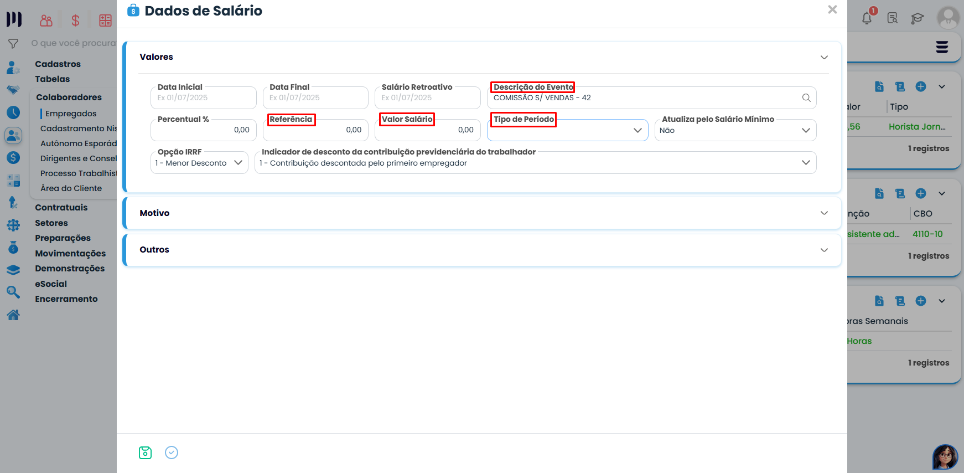Open the virtual assistant avatar

[945, 457]
